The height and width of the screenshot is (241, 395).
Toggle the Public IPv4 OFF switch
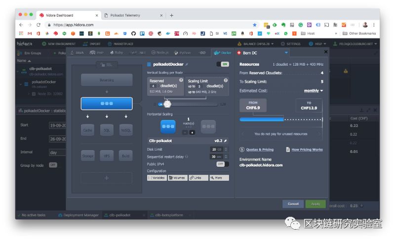[x=223, y=164]
